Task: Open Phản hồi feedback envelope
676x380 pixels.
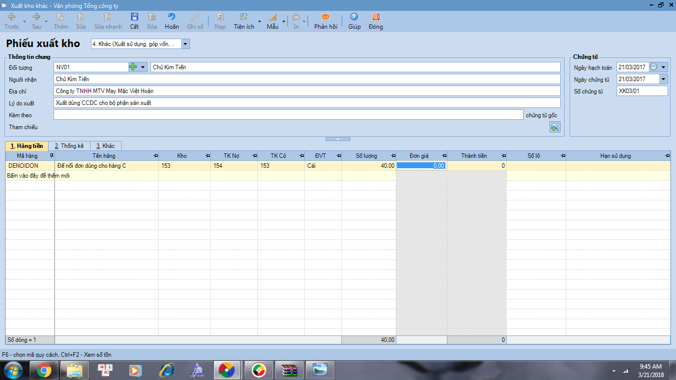Action: point(326,17)
